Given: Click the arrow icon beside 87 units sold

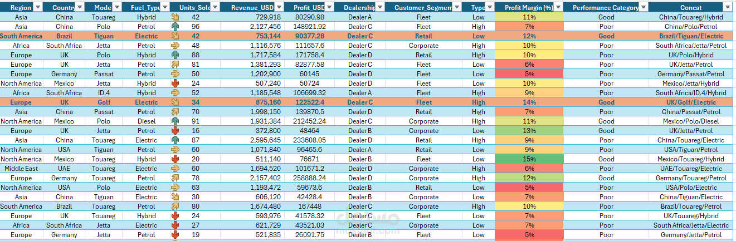Looking at the screenshot, I should tap(176, 140).
